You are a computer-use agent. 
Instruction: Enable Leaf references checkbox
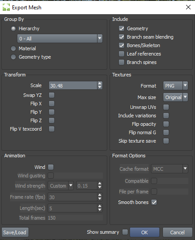tap(122, 54)
